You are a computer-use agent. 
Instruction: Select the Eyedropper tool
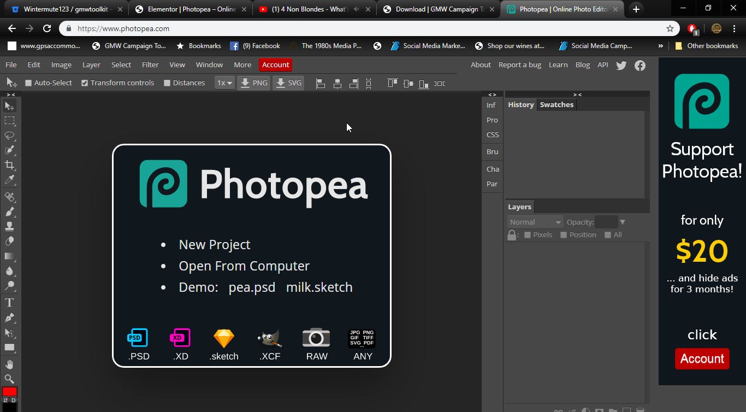point(9,180)
